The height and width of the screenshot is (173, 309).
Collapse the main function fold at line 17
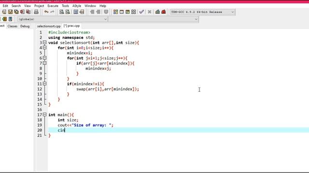pyautogui.click(x=45, y=115)
